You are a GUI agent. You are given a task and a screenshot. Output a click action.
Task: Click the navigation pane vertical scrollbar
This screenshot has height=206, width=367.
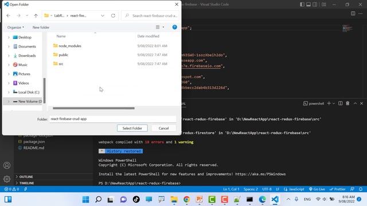click(44, 90)
